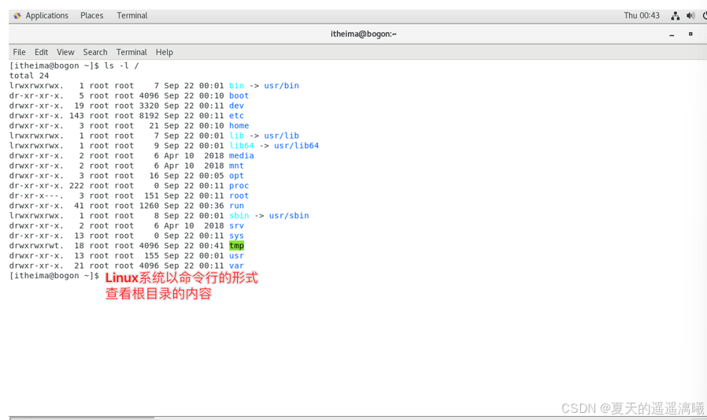This screenshot has width=707, height=420.
Task: Click the Thu 00:43 clock
Action: click(x=641, y=15)
